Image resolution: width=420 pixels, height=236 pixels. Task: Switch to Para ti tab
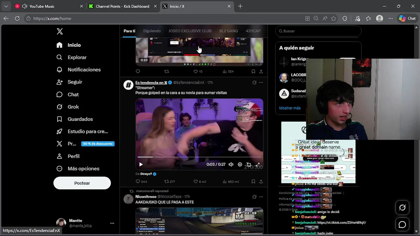point(129,31)
